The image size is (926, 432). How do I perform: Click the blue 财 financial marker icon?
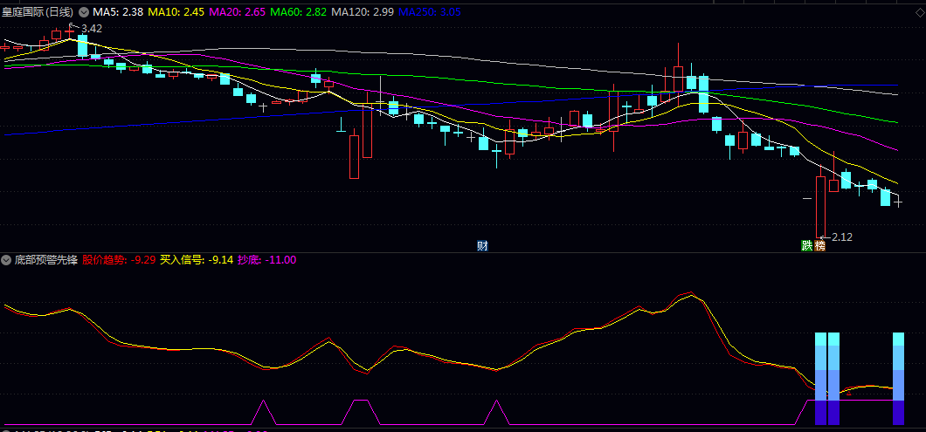(482, 245)
